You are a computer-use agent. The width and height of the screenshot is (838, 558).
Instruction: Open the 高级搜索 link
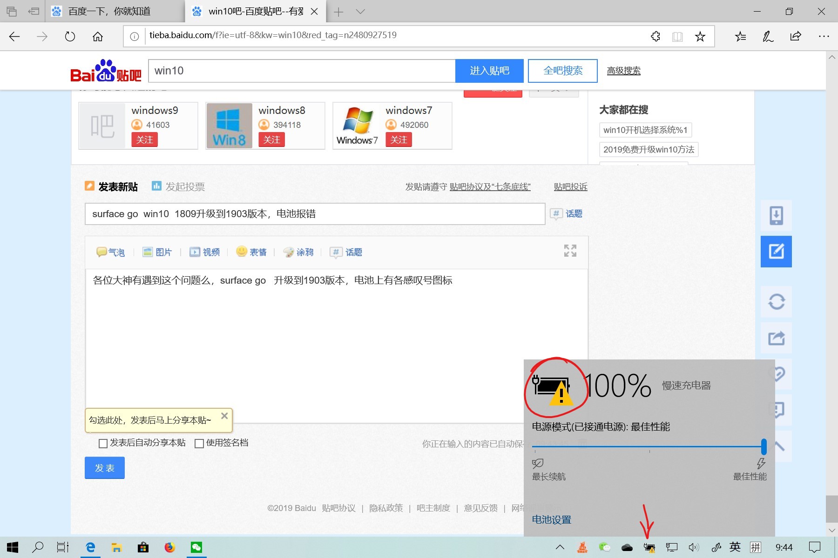[x=624, y=71]
